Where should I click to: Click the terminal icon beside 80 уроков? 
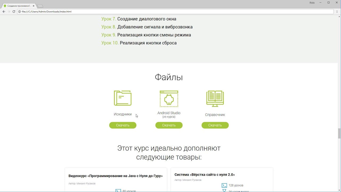point(118,191)
